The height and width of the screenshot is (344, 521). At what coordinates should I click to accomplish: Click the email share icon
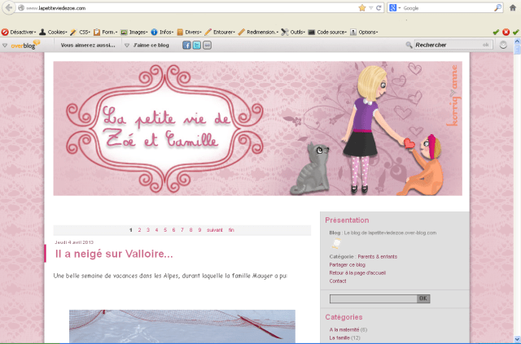(x=207, y=45)
